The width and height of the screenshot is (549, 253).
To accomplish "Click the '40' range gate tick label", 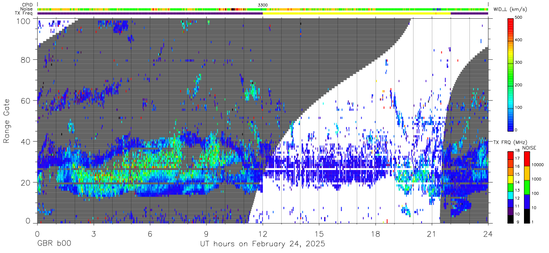I will pos(26,141).
